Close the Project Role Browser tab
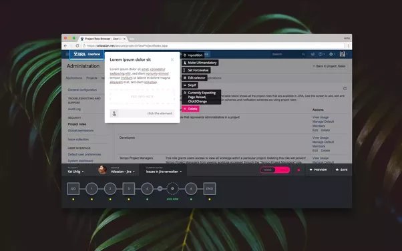The height and width of the screenshot is (251, 402). [125, 39]
